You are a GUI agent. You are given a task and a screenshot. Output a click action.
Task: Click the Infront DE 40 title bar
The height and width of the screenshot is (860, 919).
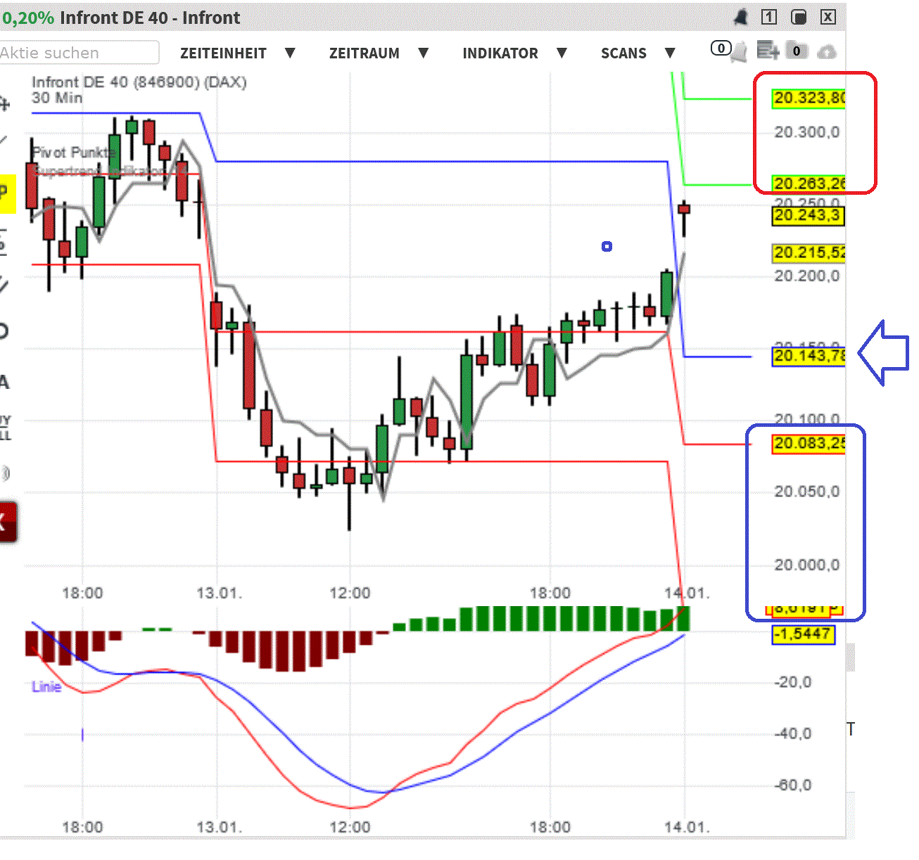pos(149,18)
